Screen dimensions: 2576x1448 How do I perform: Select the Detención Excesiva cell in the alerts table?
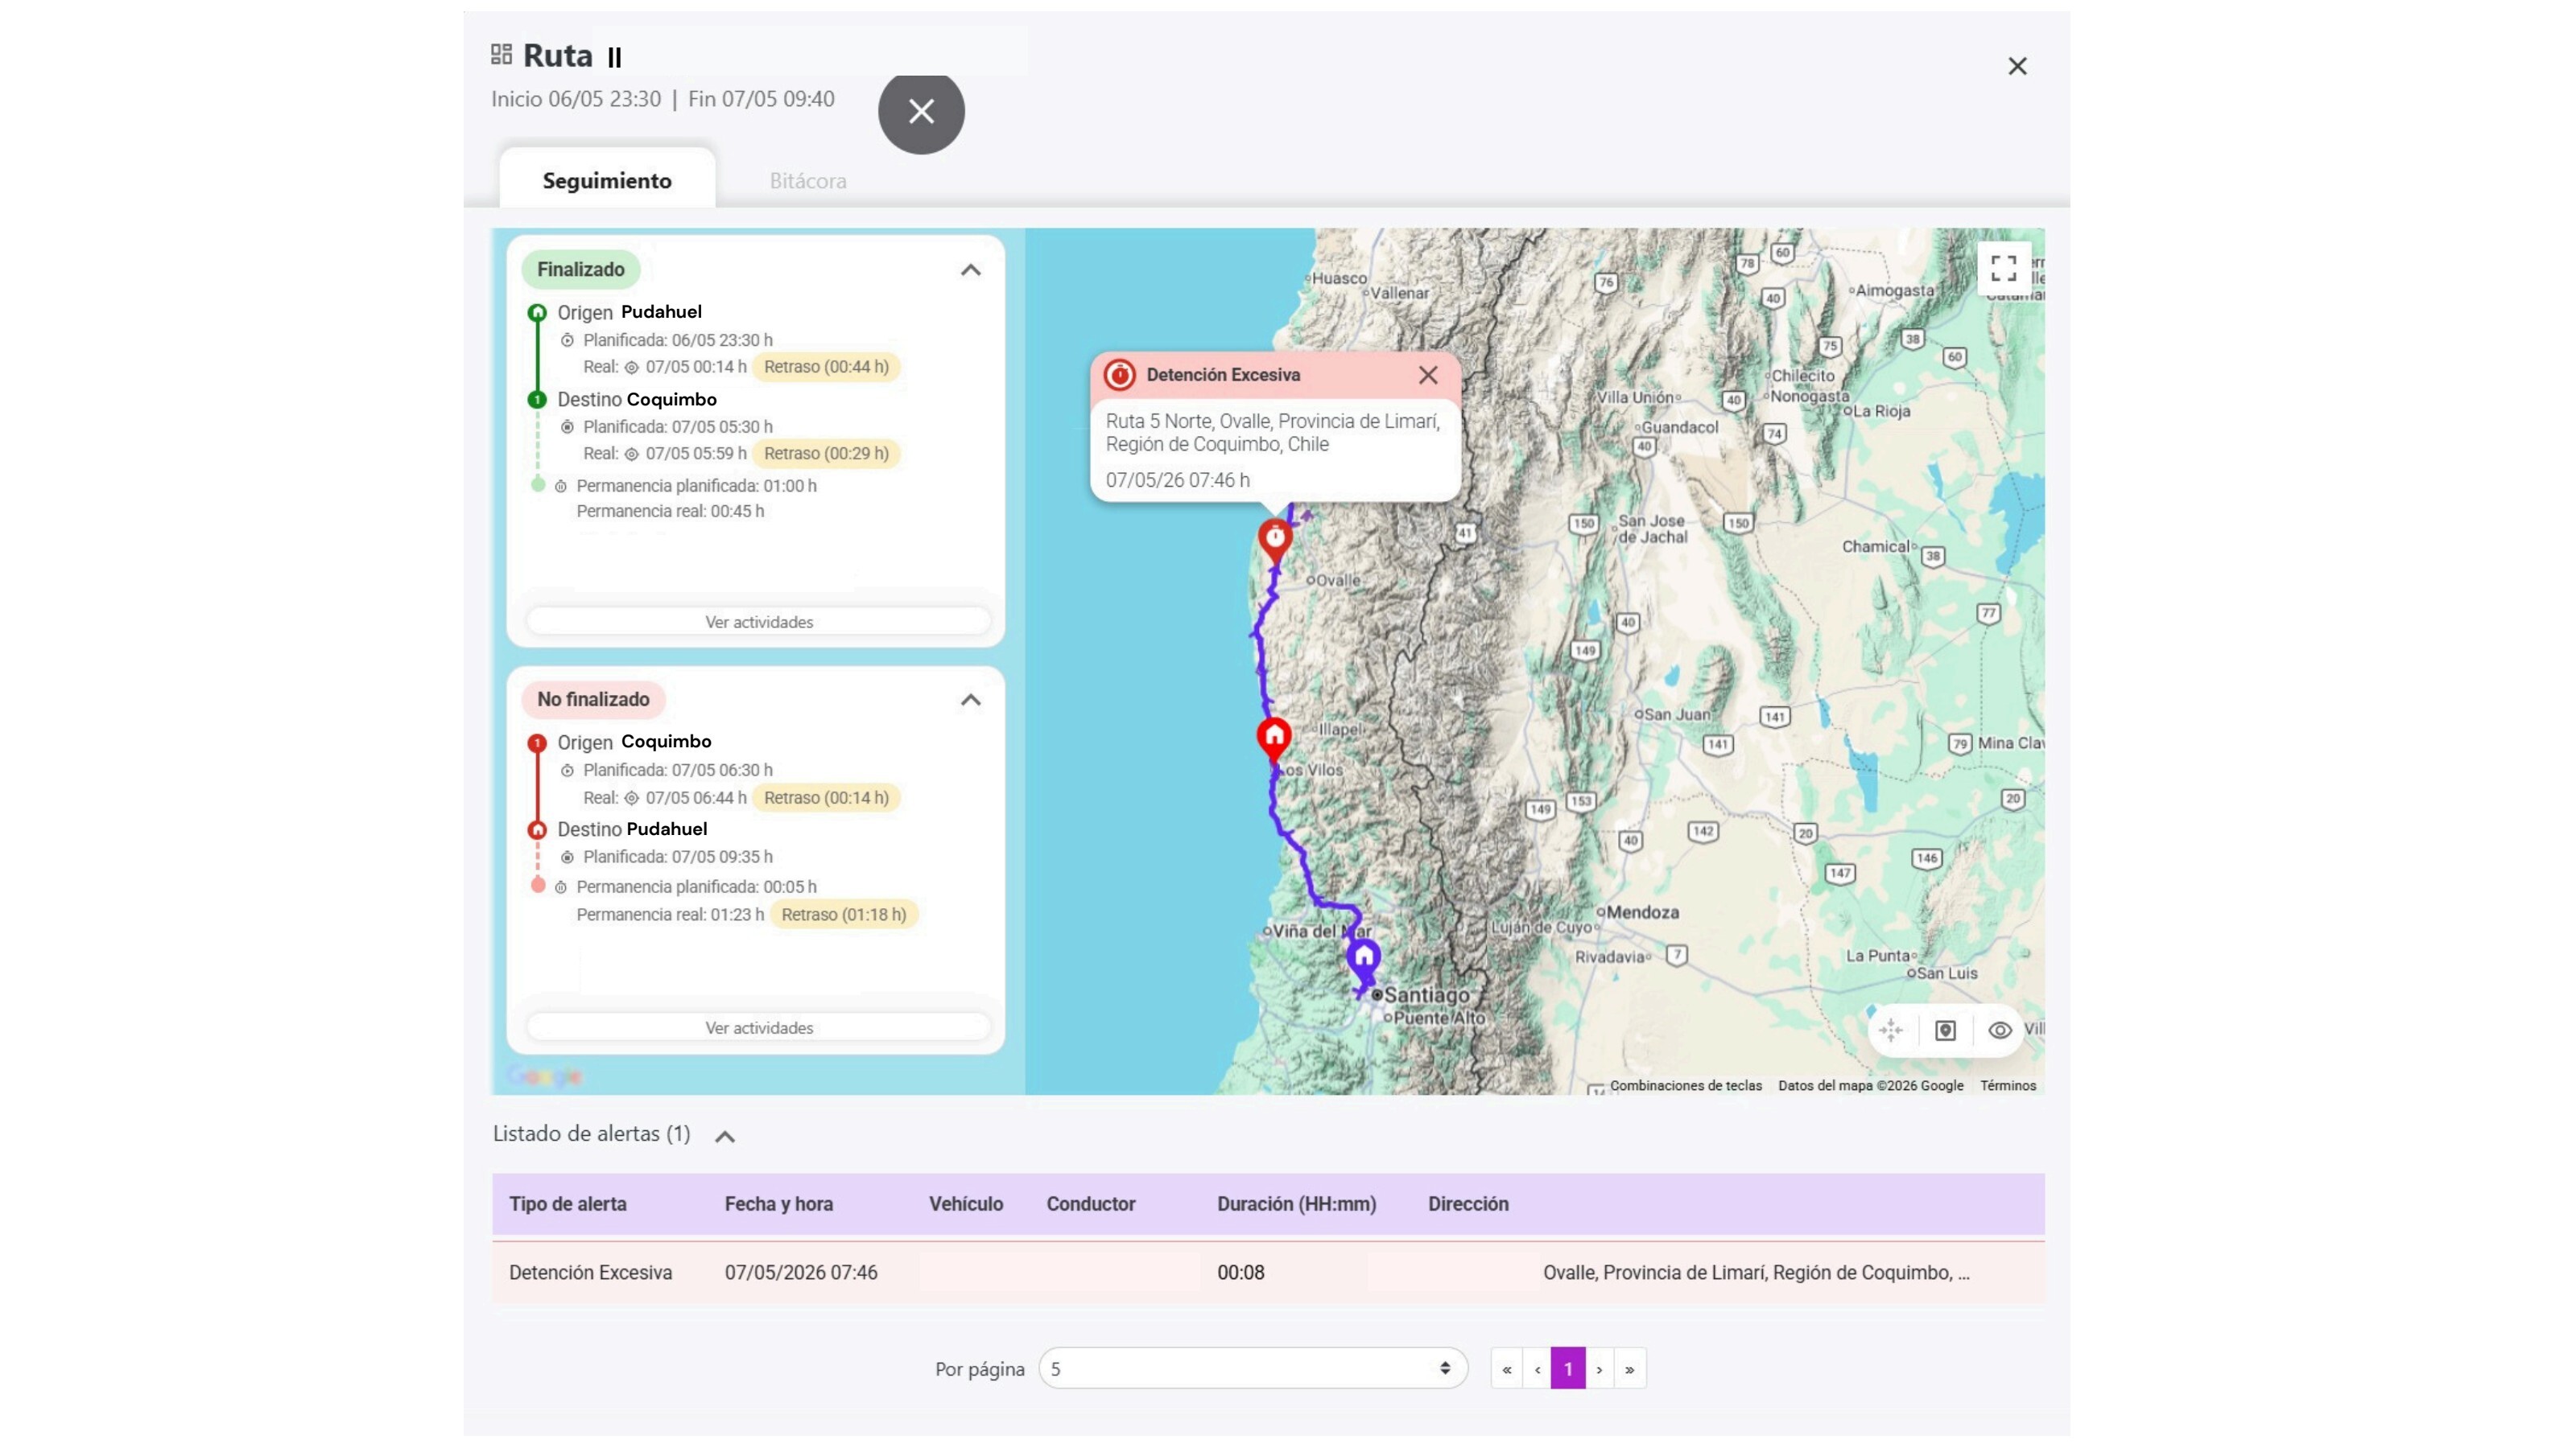[x=590, y=1272]
